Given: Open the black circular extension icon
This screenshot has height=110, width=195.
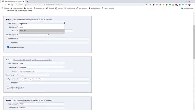Looking at the screenshot, I should [167, 5].
